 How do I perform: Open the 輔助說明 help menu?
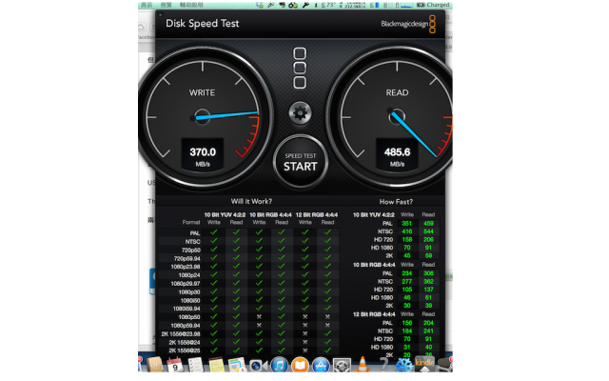coord(191,5)
